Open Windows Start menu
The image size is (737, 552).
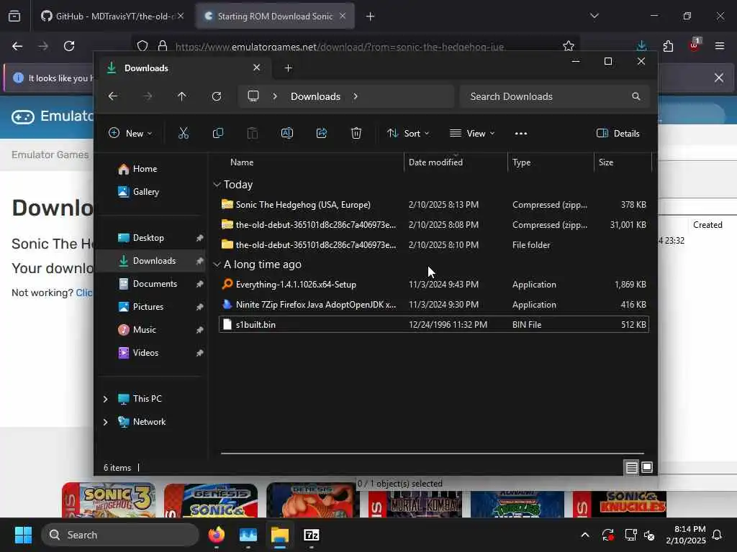tap(23, 535)
